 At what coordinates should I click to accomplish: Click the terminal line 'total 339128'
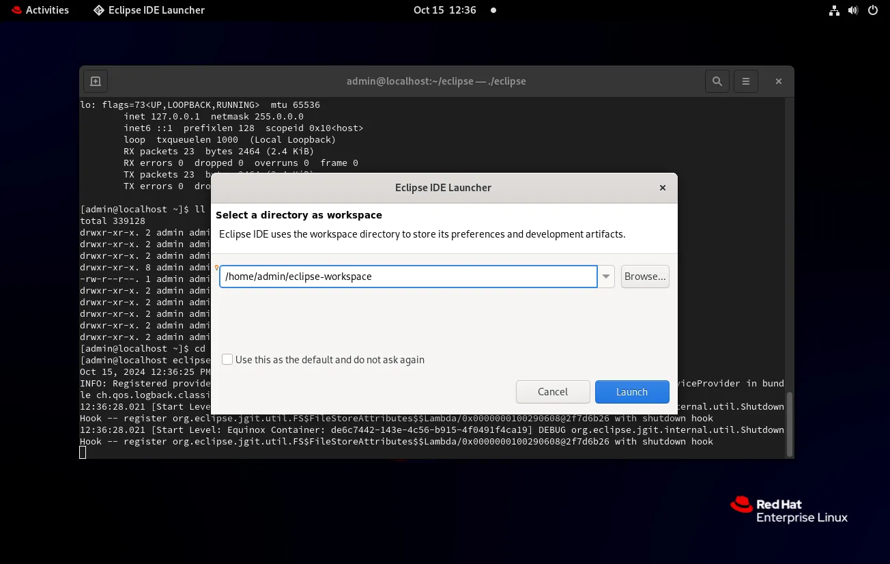click(x=113, y=221)
